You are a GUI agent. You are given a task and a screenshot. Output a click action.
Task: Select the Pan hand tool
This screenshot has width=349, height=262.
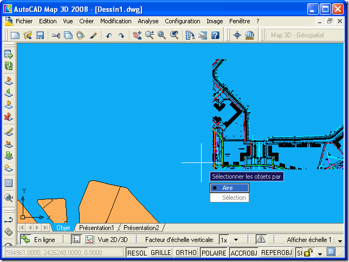137,35
